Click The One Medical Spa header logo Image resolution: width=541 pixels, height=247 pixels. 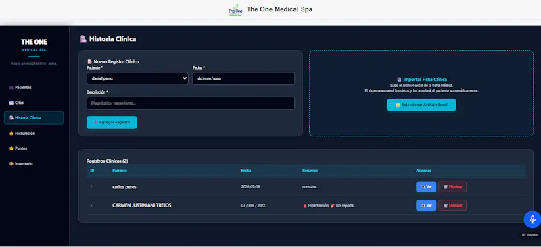(235, 10)
